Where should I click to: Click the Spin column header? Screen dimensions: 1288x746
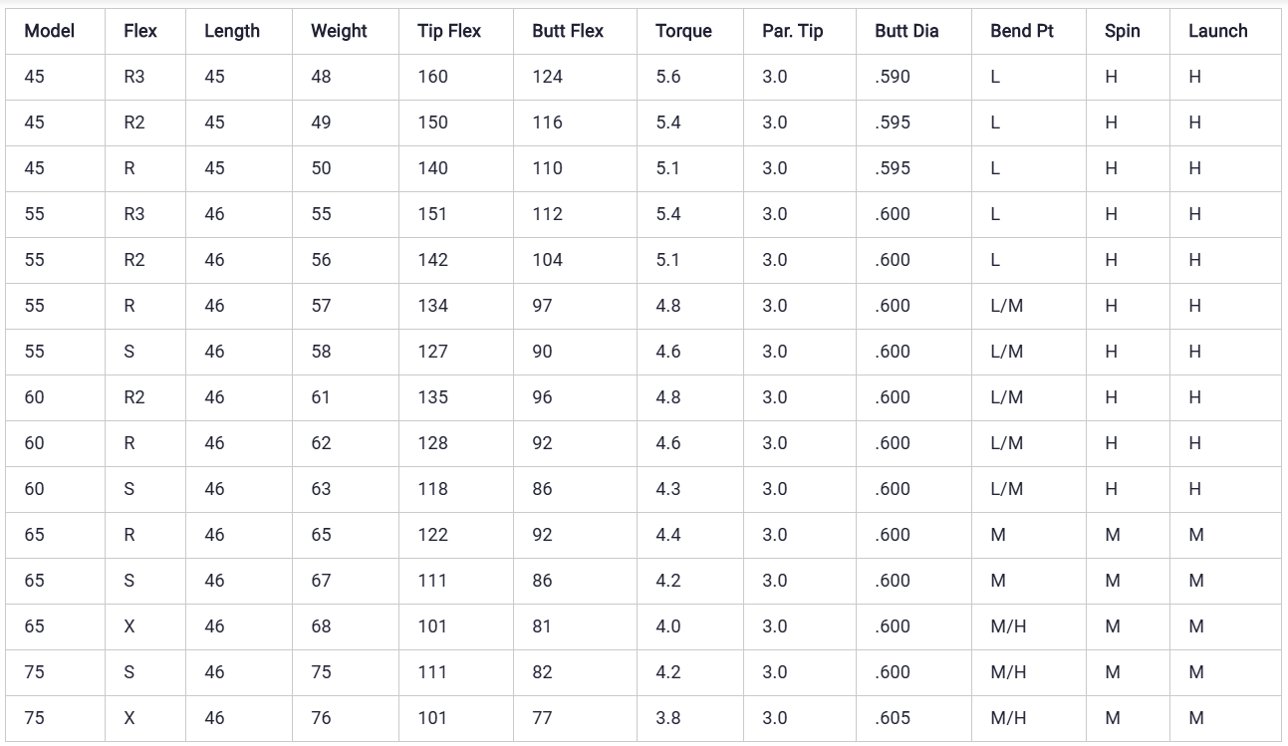(1122, 31)
